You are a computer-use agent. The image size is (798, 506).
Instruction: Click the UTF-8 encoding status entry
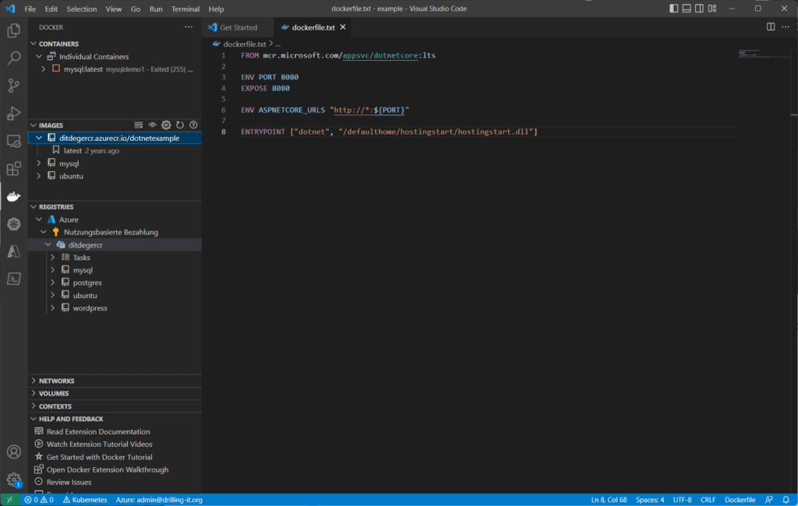[683, 500]
